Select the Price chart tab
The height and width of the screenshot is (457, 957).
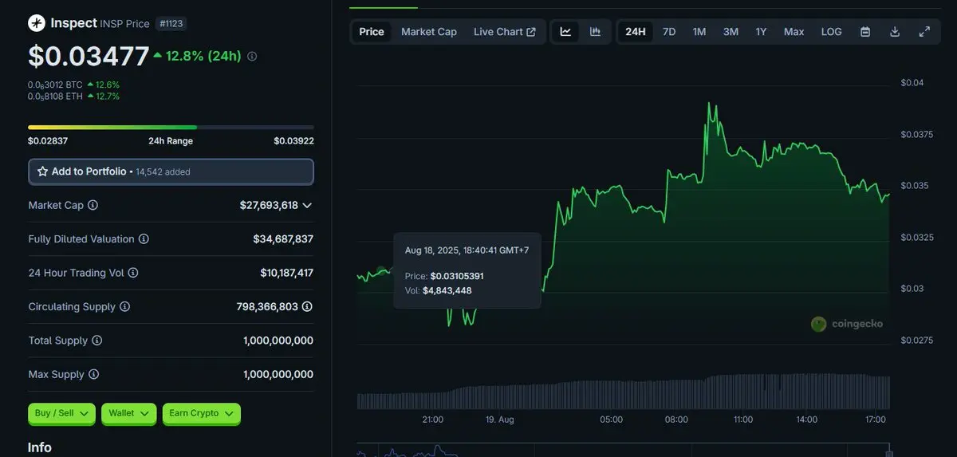(372, 32)
